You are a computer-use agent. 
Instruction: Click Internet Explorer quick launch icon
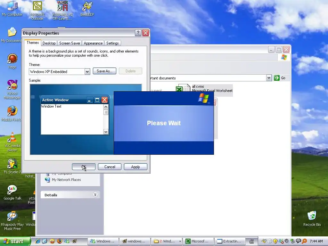pos(38,241)
